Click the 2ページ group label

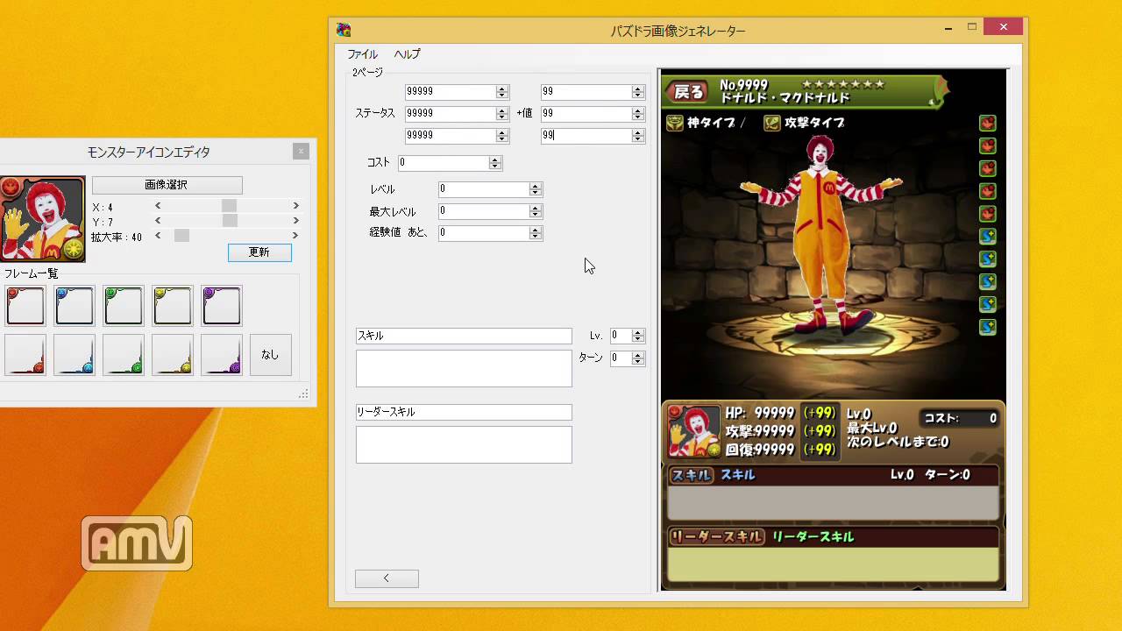pos(367,73)
